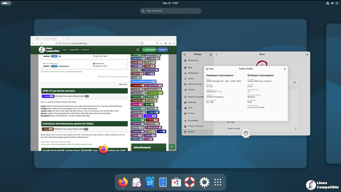Expand the System Details row chevron
The image size is (341, 192).
click(x=296, y=129)
